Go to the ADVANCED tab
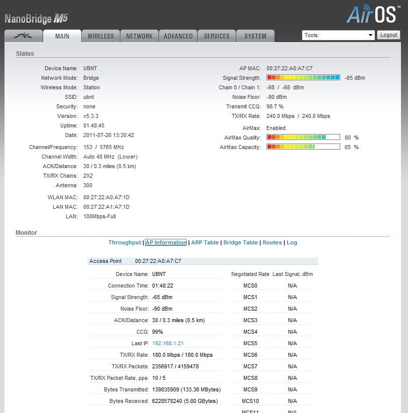The width and height of the screenshot is (408, 413). point(178,36)
